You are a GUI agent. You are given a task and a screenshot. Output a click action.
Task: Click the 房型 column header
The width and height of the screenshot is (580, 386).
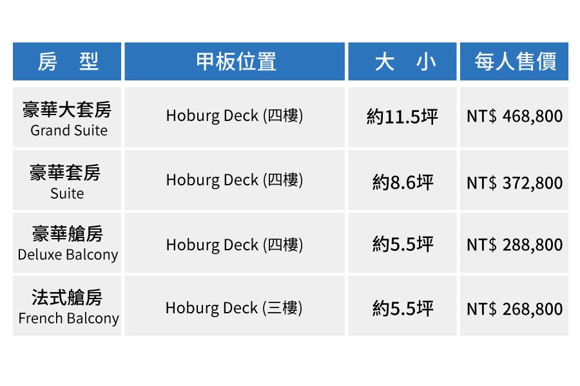[67, 62]
